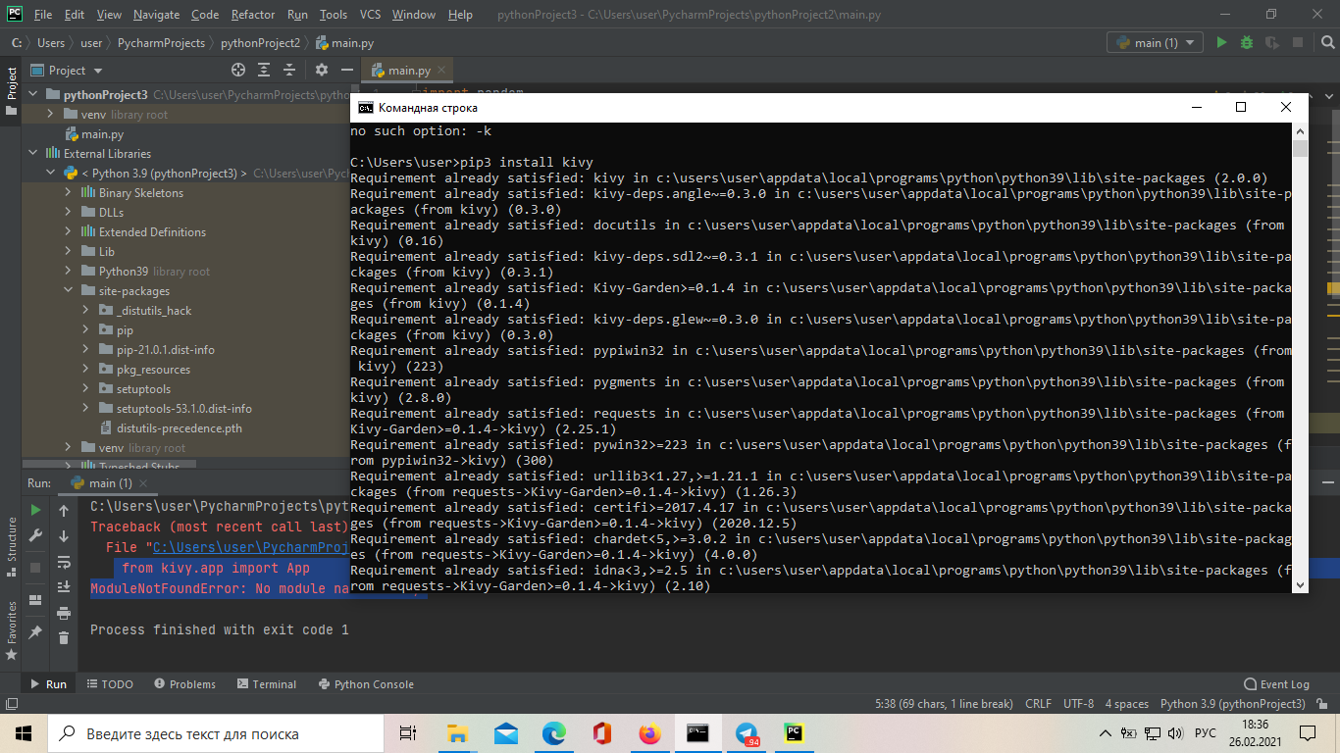
Task: Click the Command Prompt vertical scrollbar thumb
Action: [x=1301, y=149]
